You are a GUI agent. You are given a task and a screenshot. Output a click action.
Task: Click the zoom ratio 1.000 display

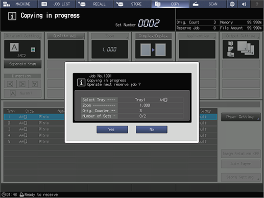click(x=110, y=49)
